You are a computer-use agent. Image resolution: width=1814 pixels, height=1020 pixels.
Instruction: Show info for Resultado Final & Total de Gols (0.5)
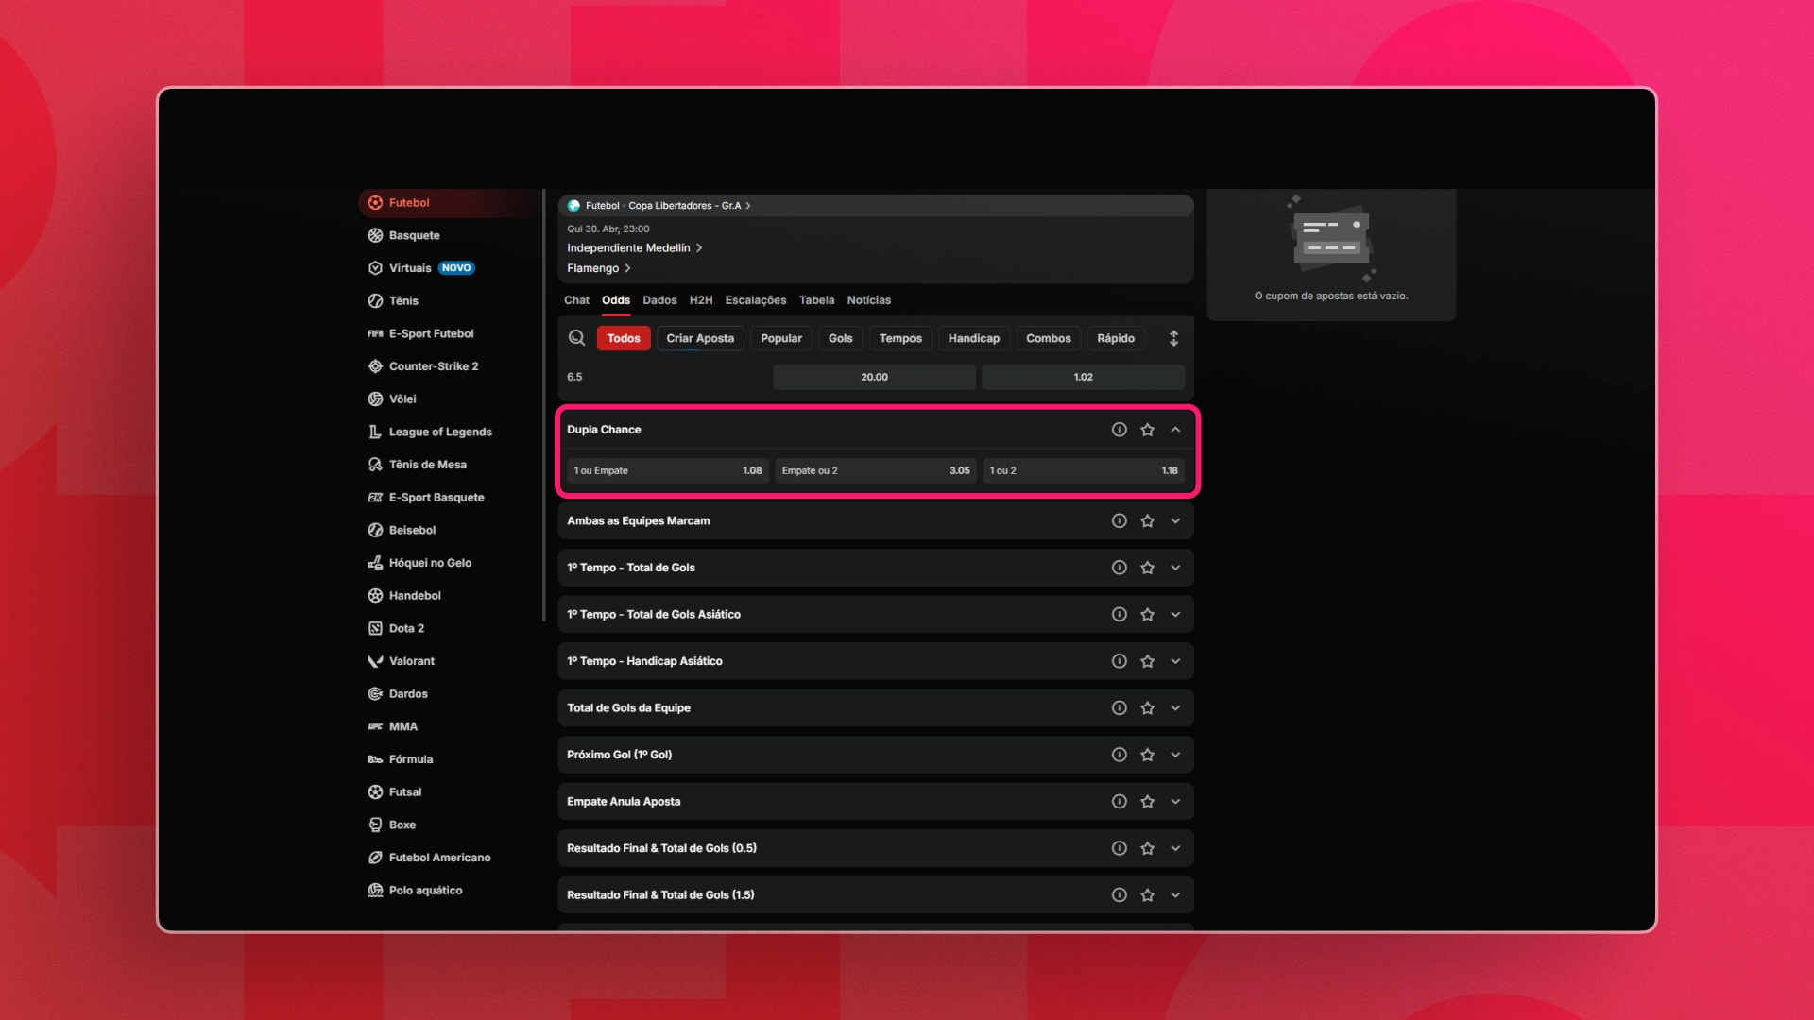1120,848
